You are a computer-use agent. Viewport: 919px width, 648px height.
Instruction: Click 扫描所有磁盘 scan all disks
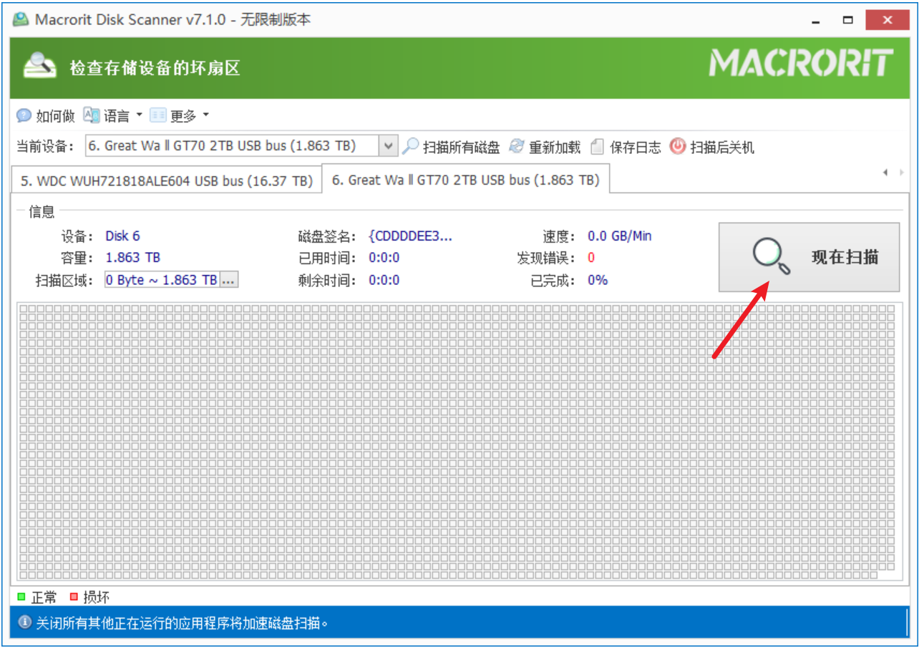click(x=451, y=147)
